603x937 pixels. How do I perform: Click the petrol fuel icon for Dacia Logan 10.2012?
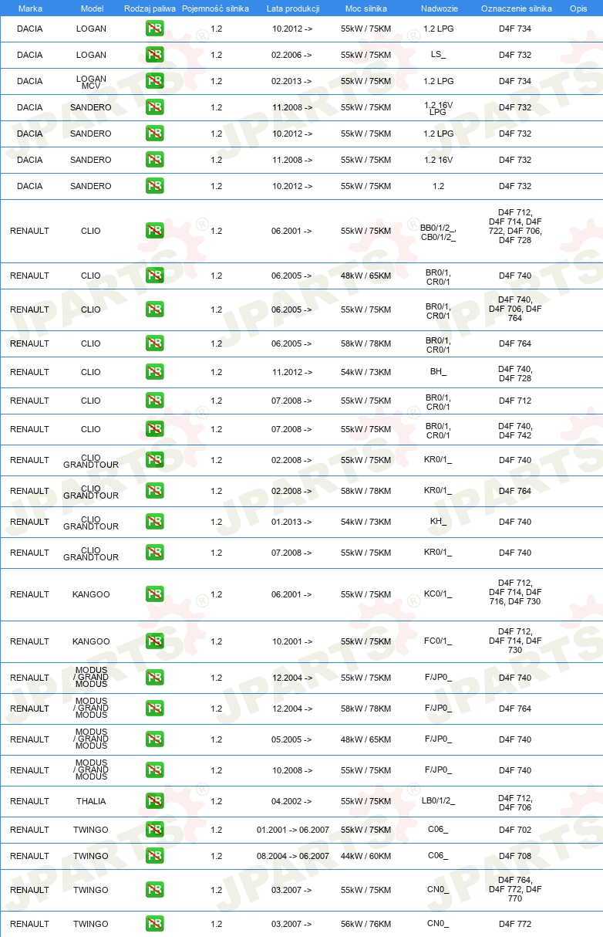coord(154,29)
